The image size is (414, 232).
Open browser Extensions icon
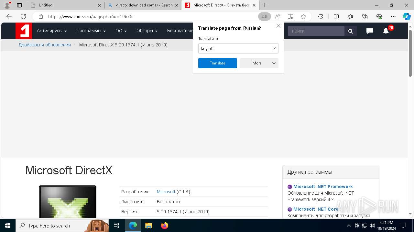pos(321,16)
